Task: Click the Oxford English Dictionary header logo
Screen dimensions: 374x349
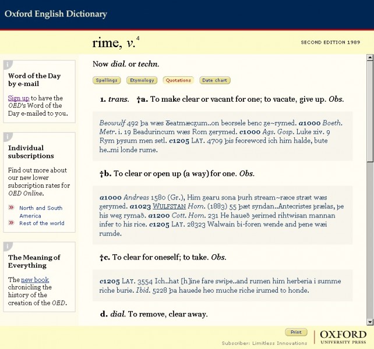Action: pos(56,14)
